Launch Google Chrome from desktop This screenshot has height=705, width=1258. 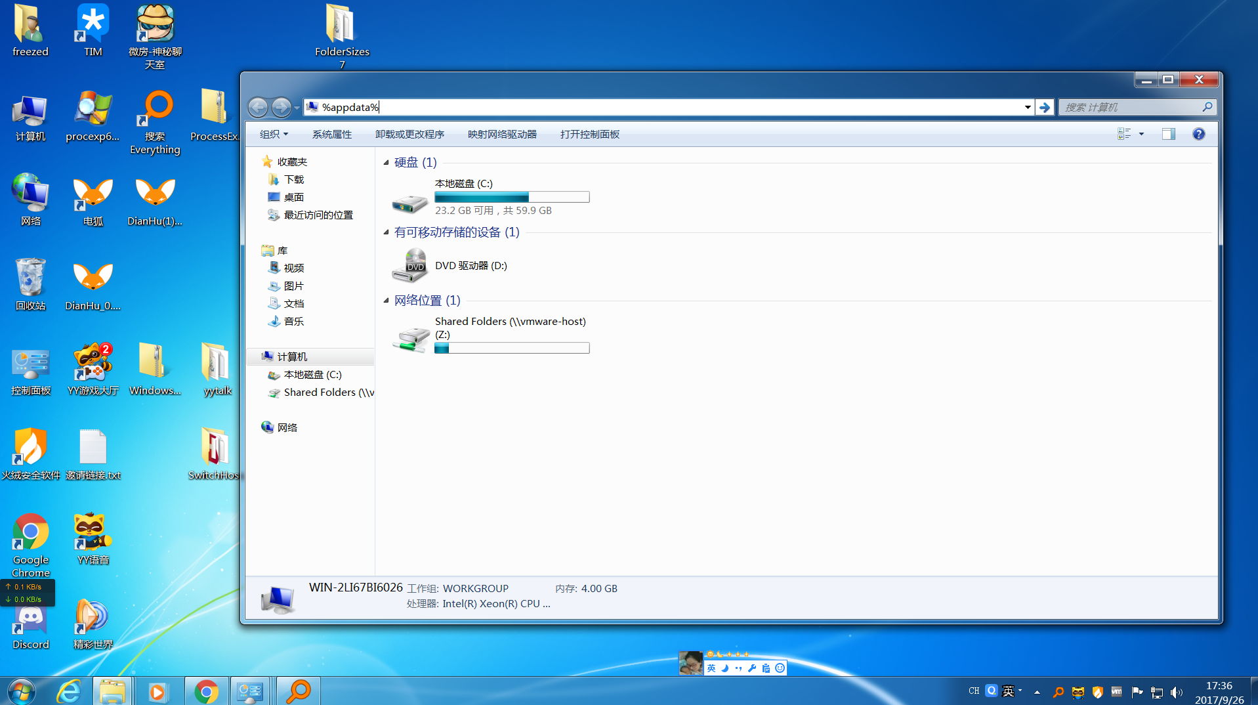click(30, 545)
